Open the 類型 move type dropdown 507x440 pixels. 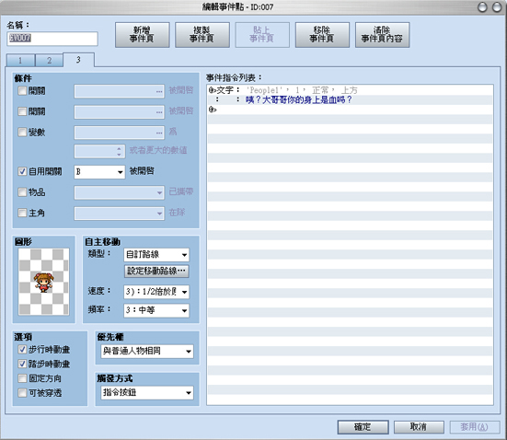click(x=156, y=255)
